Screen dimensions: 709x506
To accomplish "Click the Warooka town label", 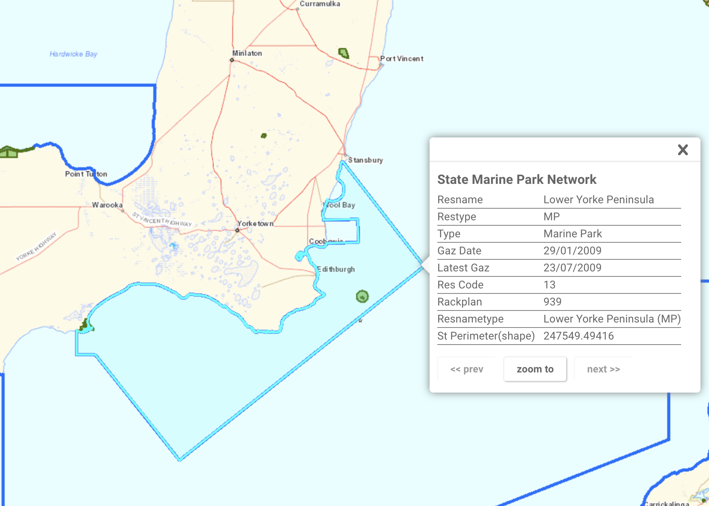I will coord(107,205).
